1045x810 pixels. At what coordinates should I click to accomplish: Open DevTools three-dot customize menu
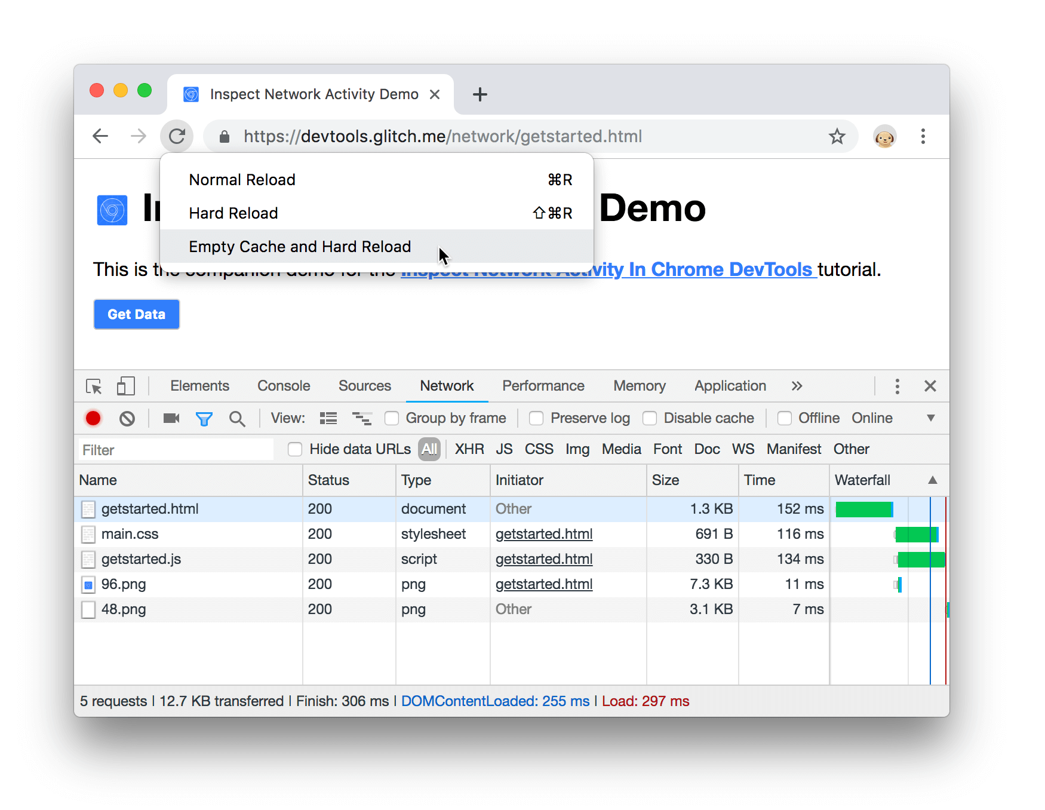click(x=897, y=386)
